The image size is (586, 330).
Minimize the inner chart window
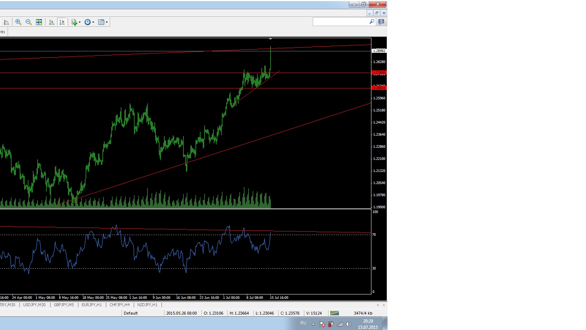(370, 13)
